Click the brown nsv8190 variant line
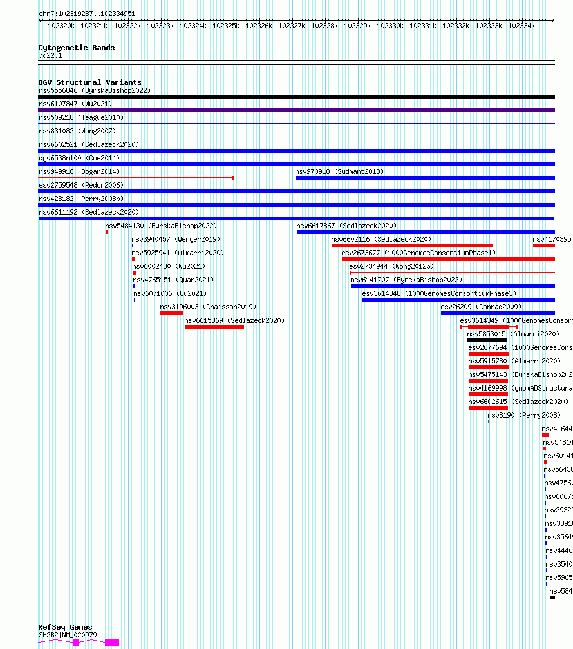Image resolution: width=573 pixels, height=649 pixels. [x=521, y=421]
